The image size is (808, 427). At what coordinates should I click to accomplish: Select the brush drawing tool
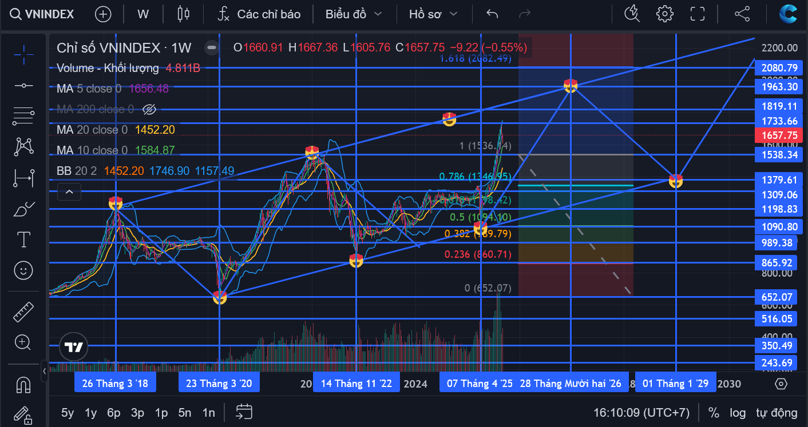[23, 209]
